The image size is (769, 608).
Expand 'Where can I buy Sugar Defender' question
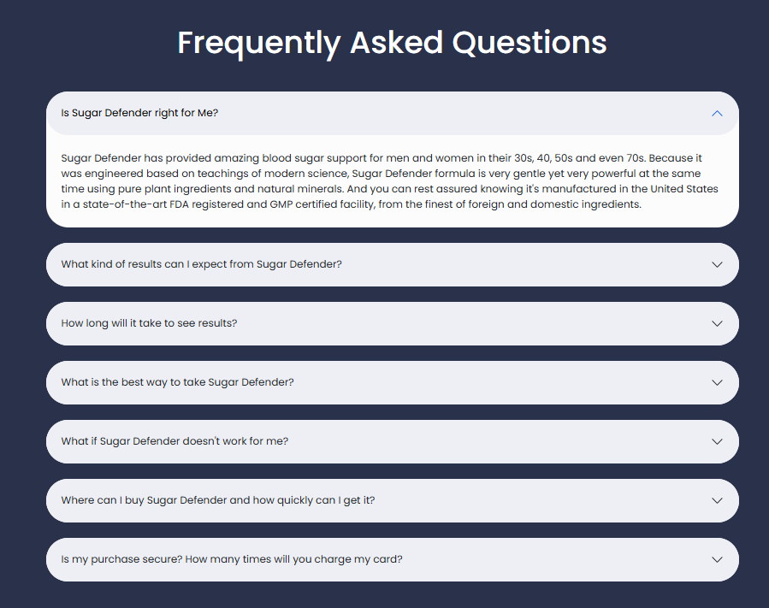click(x=217, y=500)
